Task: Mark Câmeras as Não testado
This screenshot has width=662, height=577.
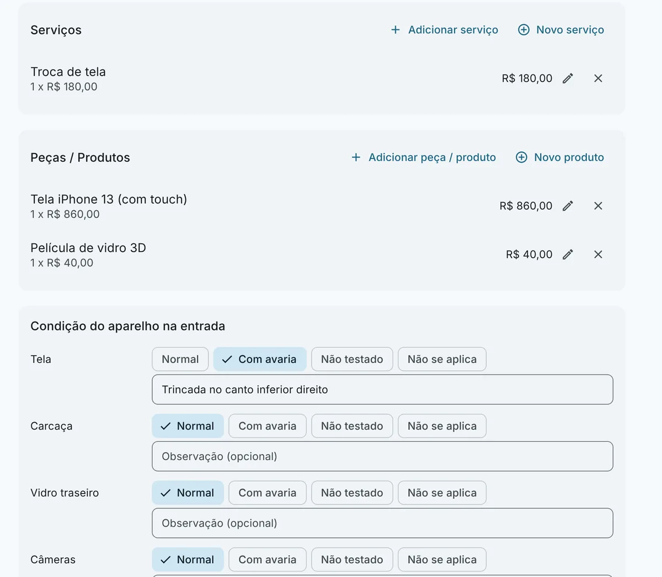Action: point(352,559)
